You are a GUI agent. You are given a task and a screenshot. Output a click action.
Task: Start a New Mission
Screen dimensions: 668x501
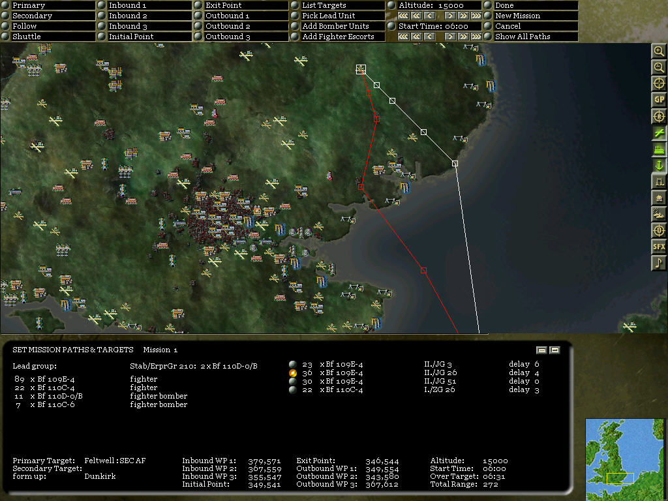(531, 16)
